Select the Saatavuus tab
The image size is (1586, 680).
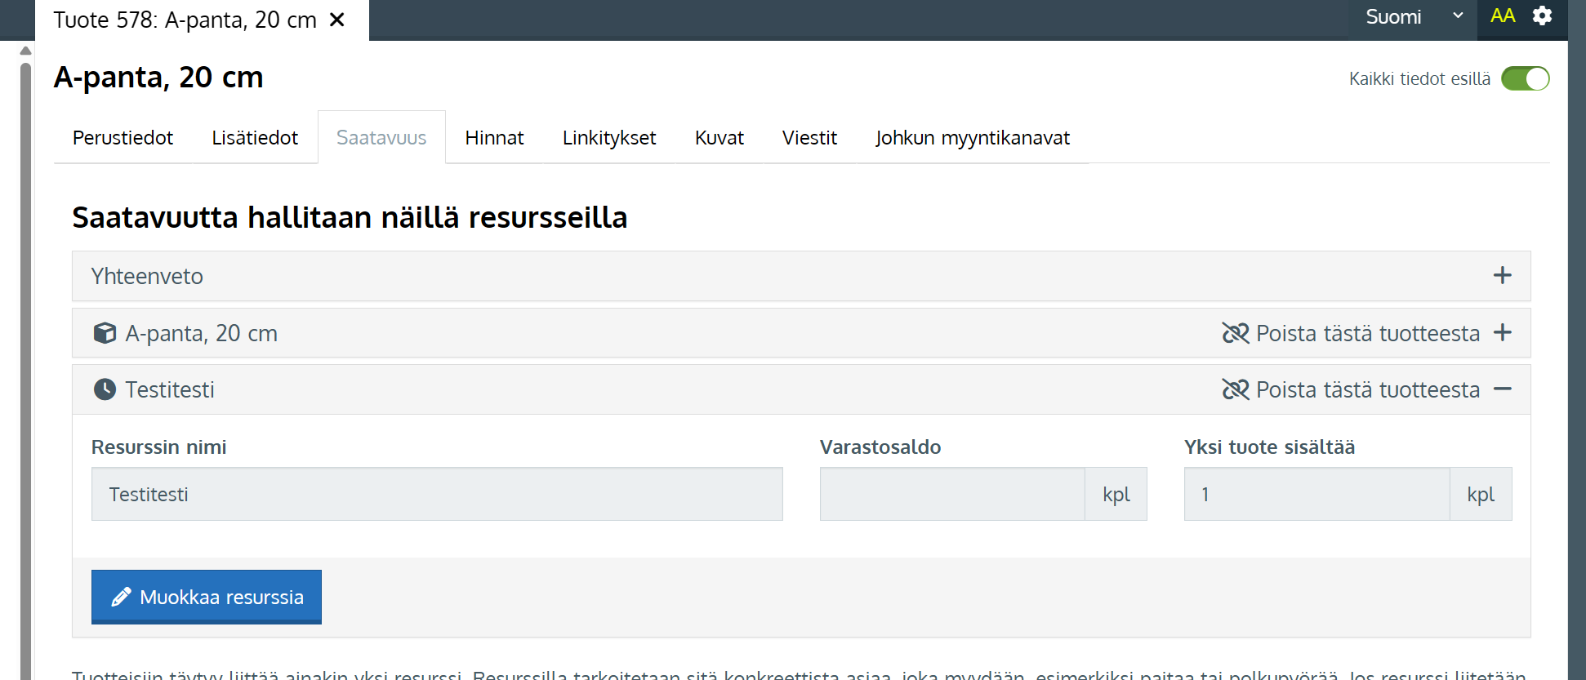[x=381, y=138]
